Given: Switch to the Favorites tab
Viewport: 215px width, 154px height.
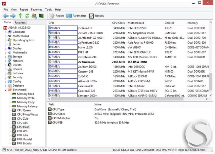Looking at the screenshot, I should (20, 22).
